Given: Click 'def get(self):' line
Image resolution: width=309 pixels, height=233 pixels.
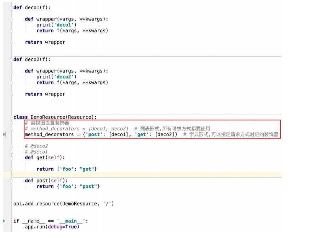Looking at the screenshot, I should coord(45,158).
